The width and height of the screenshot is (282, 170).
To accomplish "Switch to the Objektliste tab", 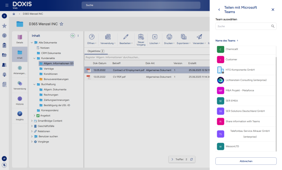I will click(96, 51).
